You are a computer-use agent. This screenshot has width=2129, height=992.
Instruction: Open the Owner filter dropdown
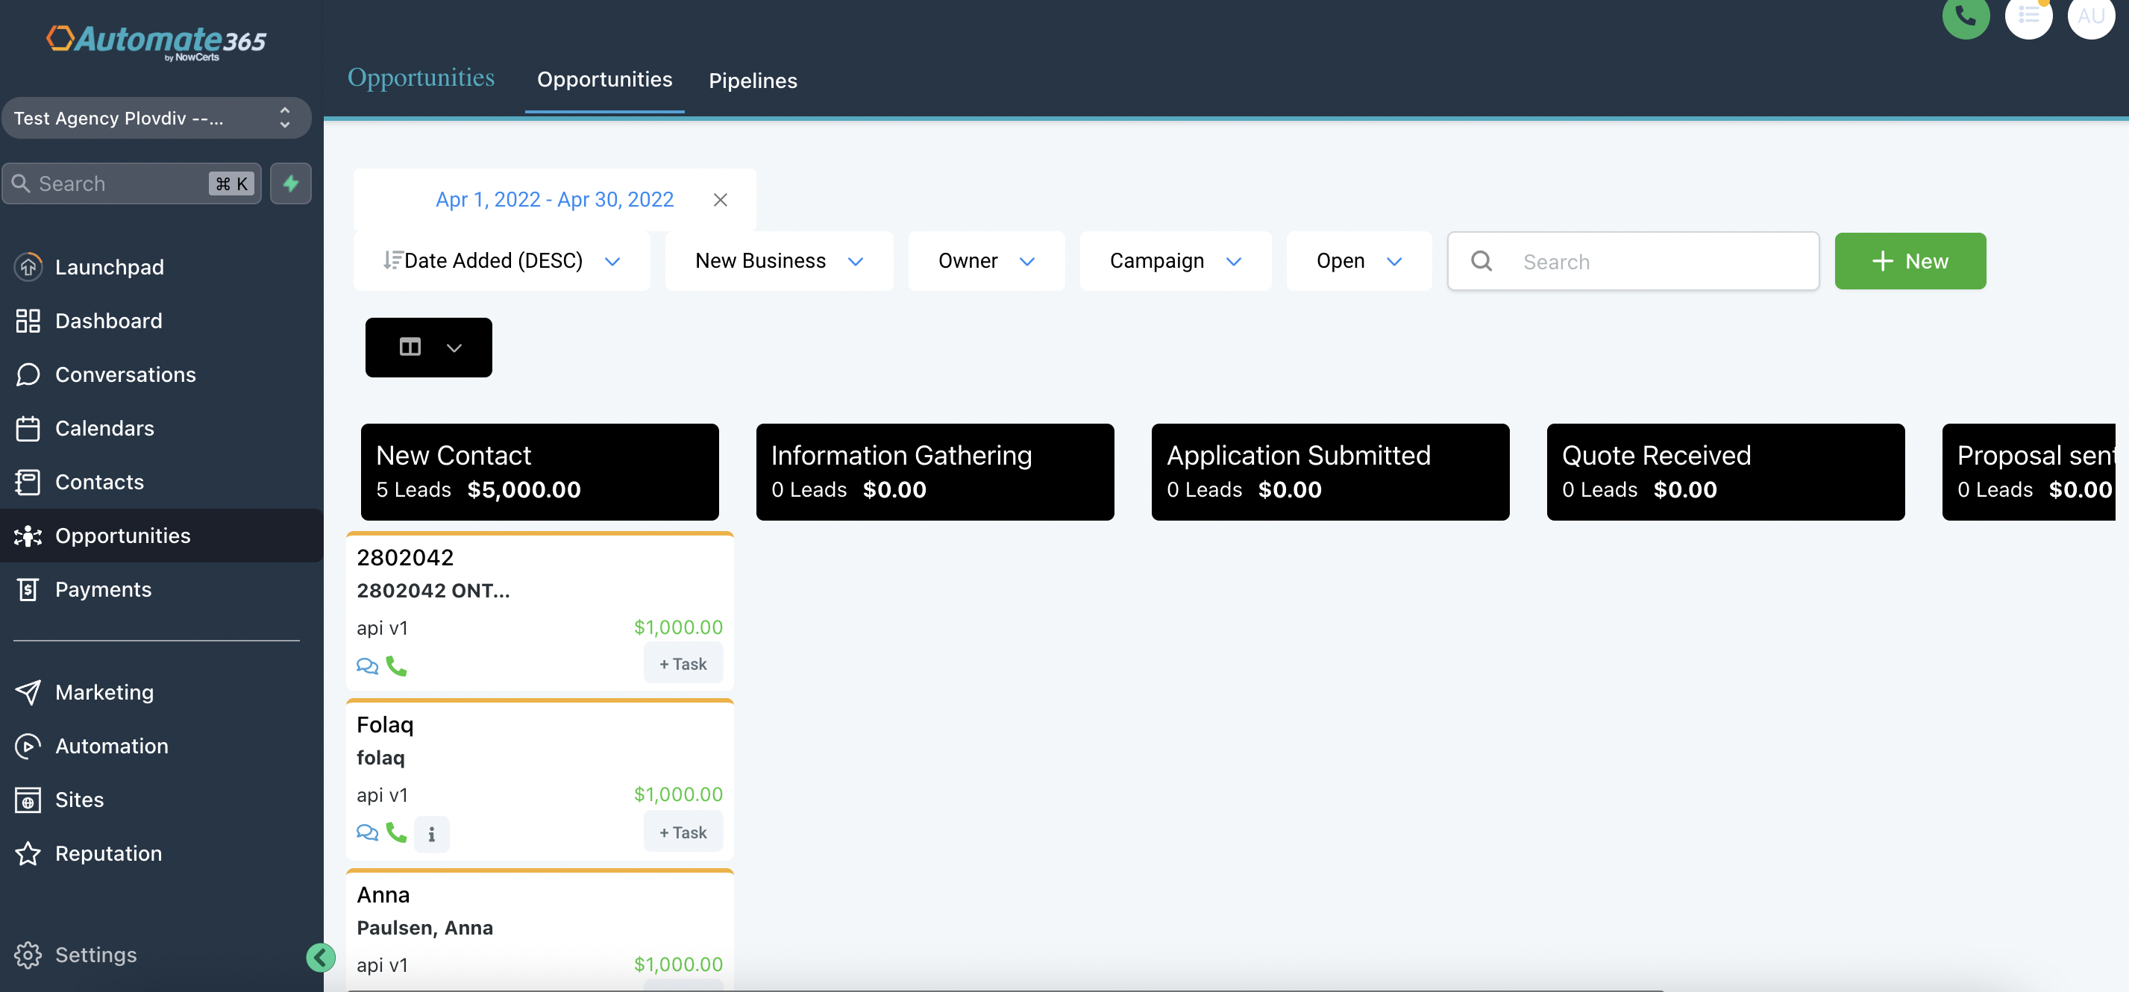point(986,260)
